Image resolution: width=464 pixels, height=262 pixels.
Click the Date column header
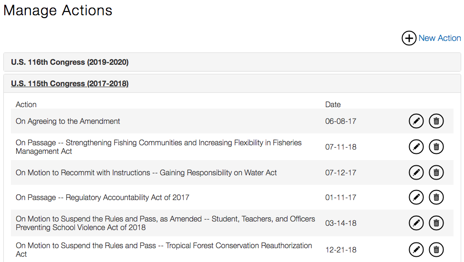tap(333, 104)
